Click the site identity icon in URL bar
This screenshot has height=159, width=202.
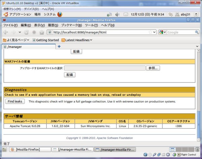tap(50, 32)
